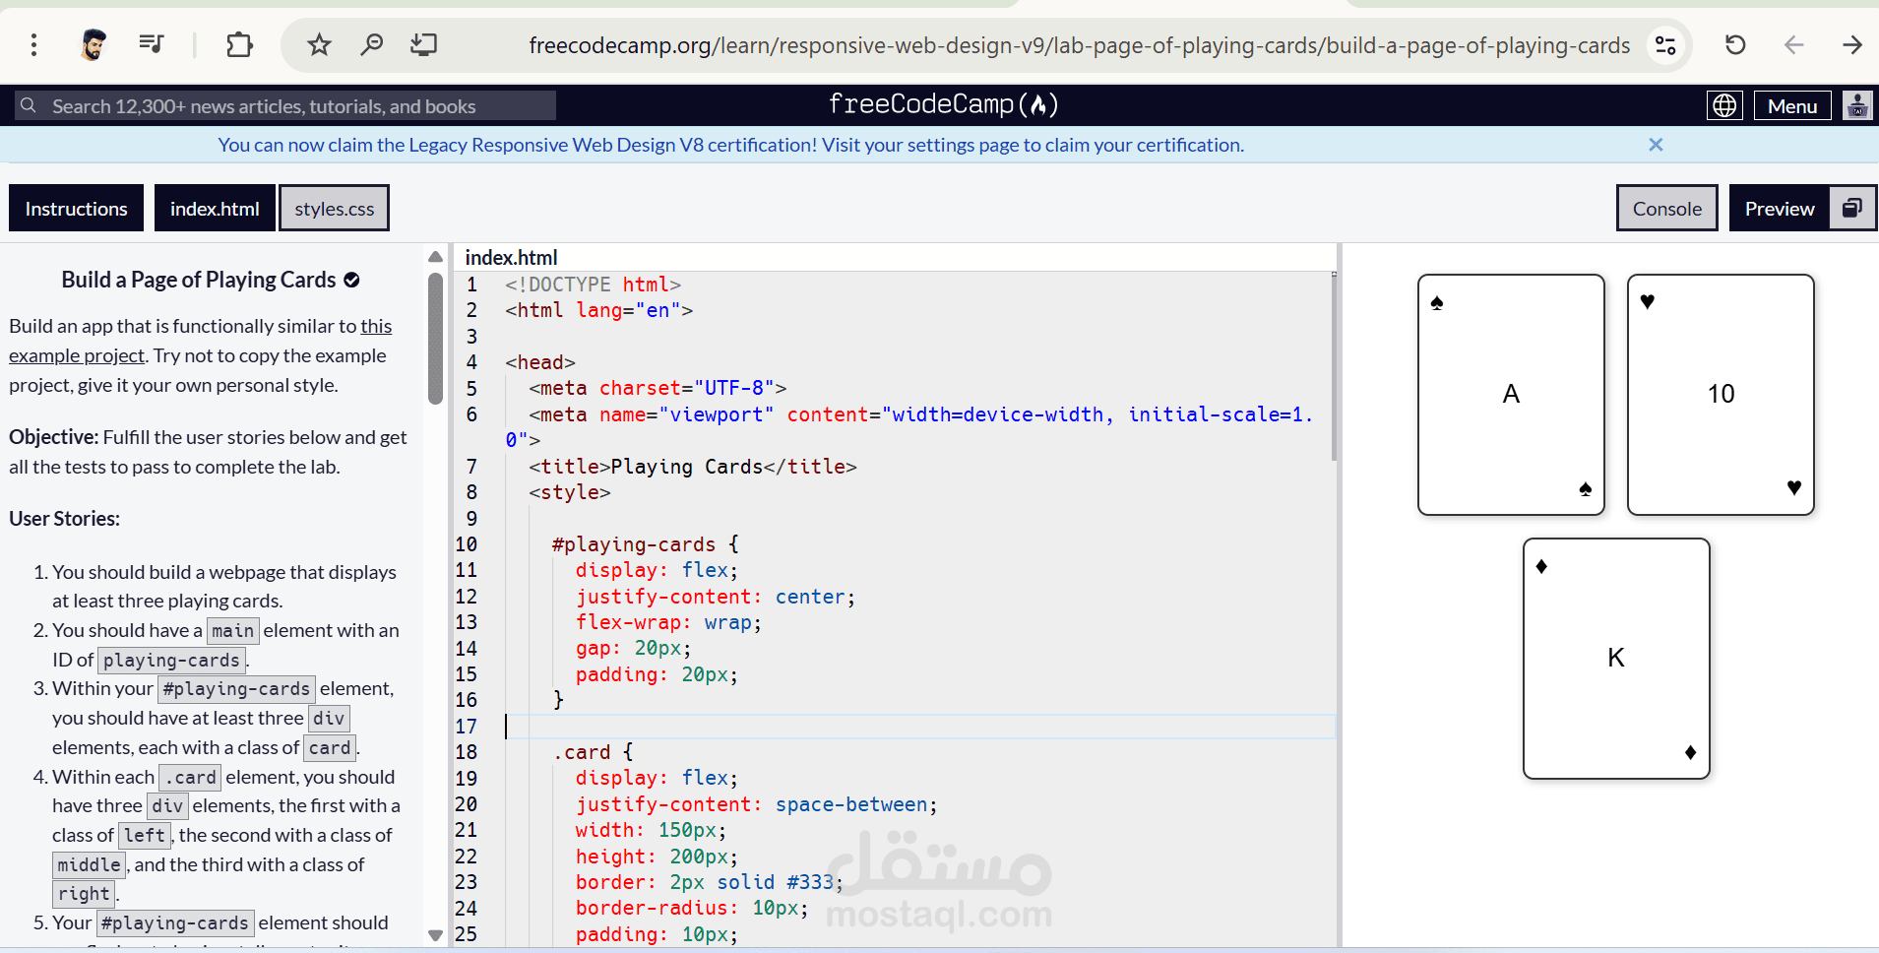Switch to the index.html tab

[x=215, y=209]
